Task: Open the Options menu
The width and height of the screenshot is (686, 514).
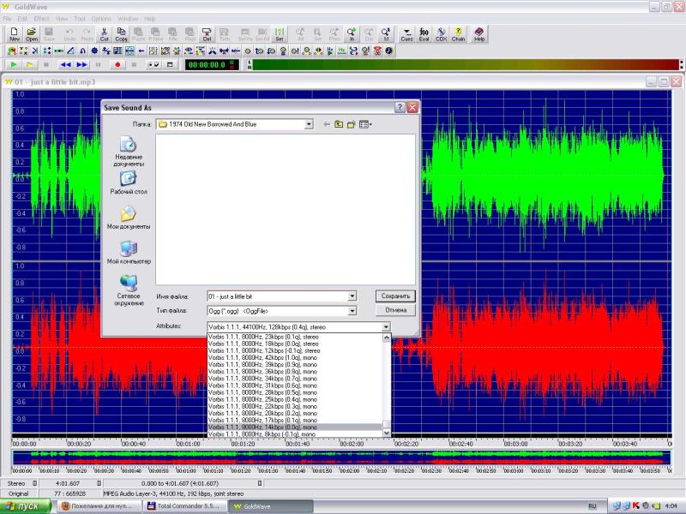Action: (x=101, y=19)
